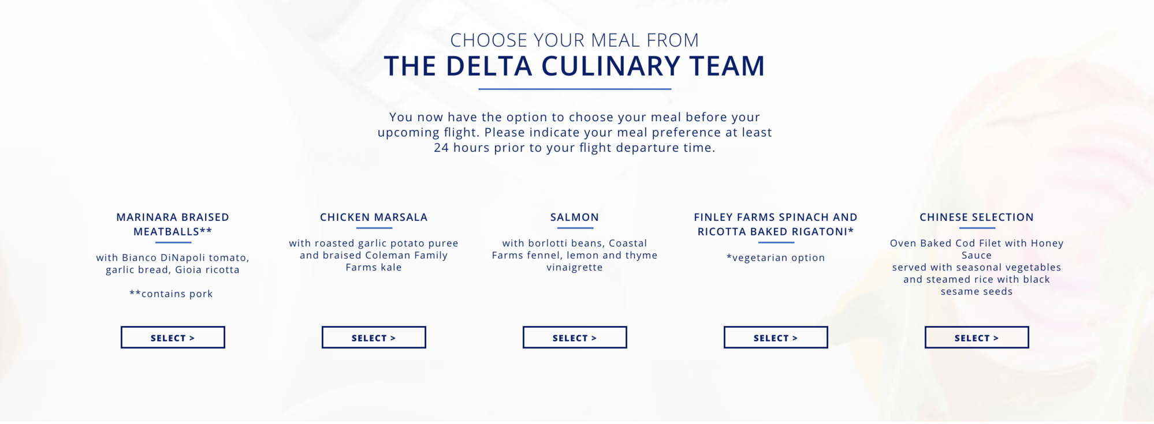Select the Spinach and Ricotta Baked Rigatoni
The image size is (1154, 424).
(x=776, y=337)
